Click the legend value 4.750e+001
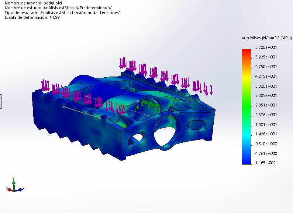 (266, 67)
